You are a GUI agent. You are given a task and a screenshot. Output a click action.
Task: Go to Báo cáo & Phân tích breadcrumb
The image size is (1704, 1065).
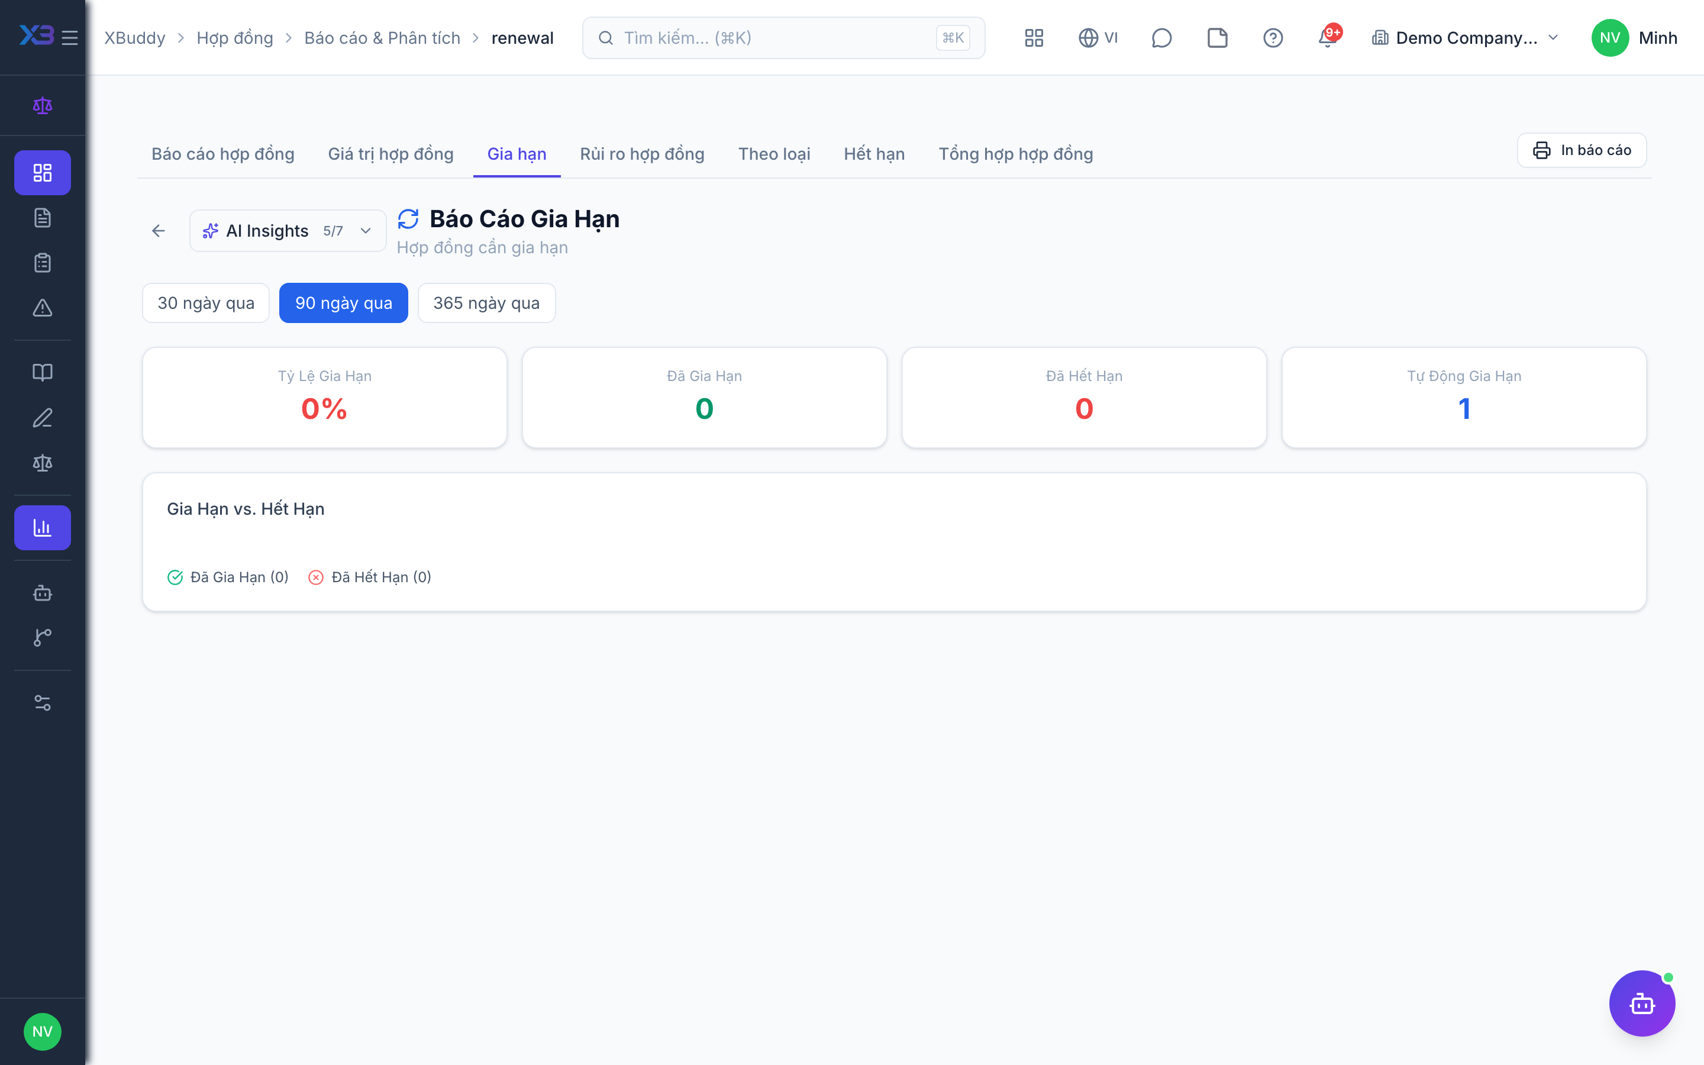382,37
